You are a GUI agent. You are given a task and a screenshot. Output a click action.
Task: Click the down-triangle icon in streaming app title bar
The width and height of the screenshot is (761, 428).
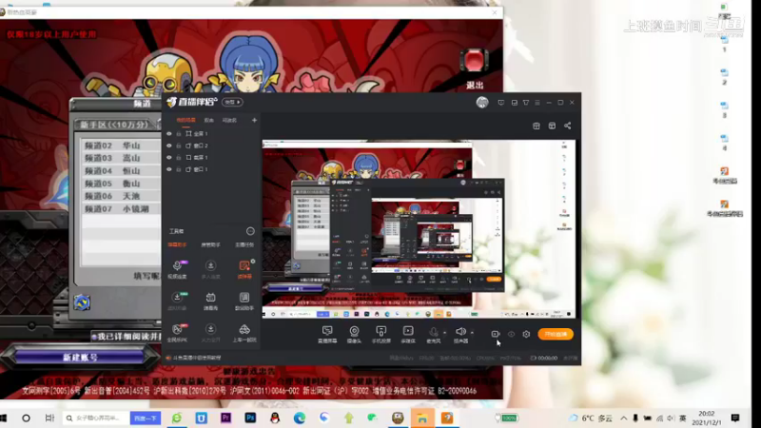click(526, 103)
